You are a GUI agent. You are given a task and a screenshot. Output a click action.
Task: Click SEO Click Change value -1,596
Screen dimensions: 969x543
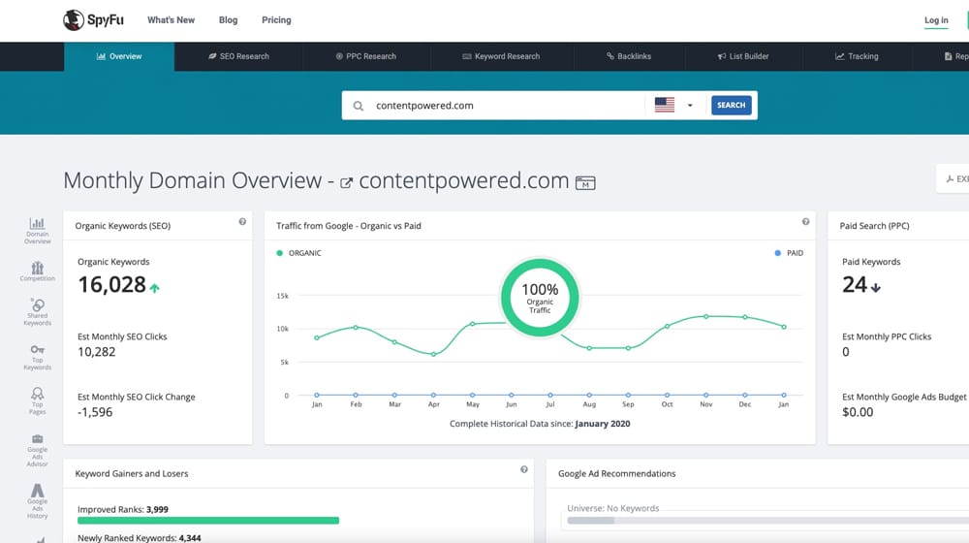[x=95, y=412]
